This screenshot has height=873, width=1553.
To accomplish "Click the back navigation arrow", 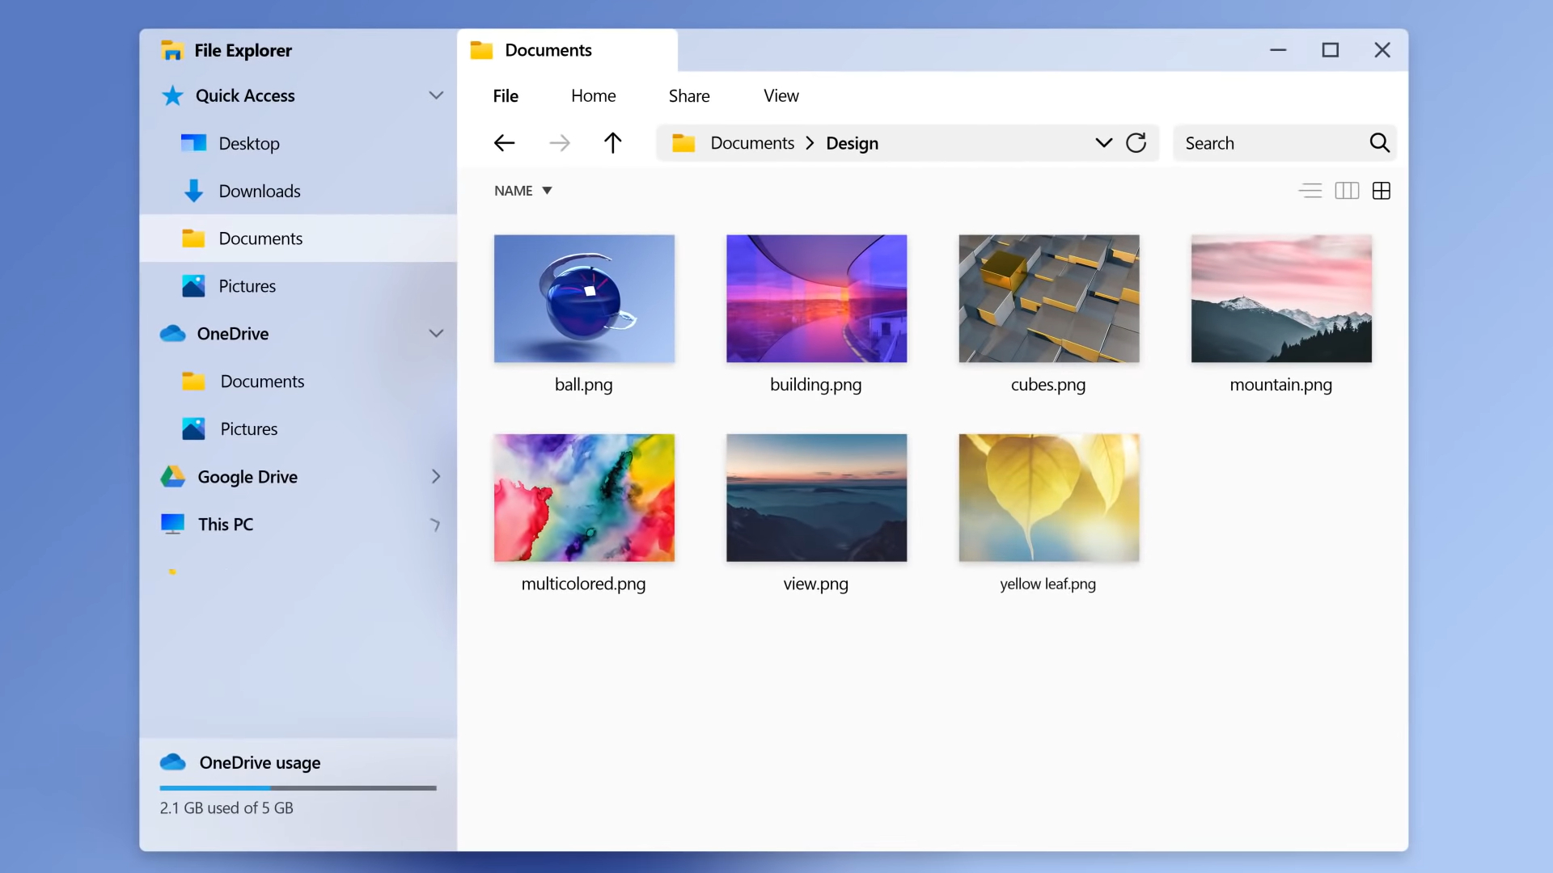I will pos(504,143).
